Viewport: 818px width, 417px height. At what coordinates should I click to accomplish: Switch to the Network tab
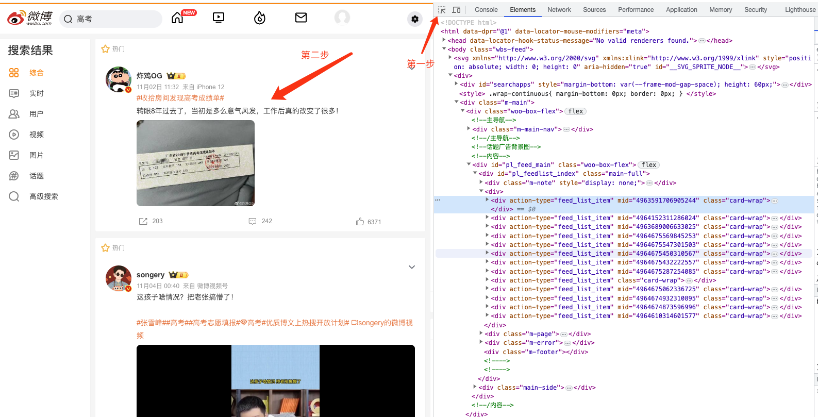tap(559, 10)
